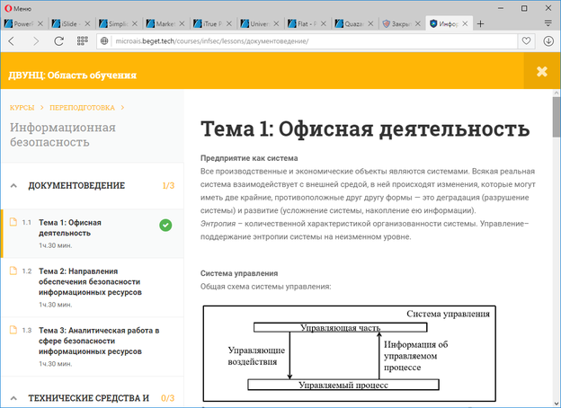The height and width of the screenshot is (408, 561).
Task: Close the Закры tab
Action: pyautogui.click(x=417, y=23)
